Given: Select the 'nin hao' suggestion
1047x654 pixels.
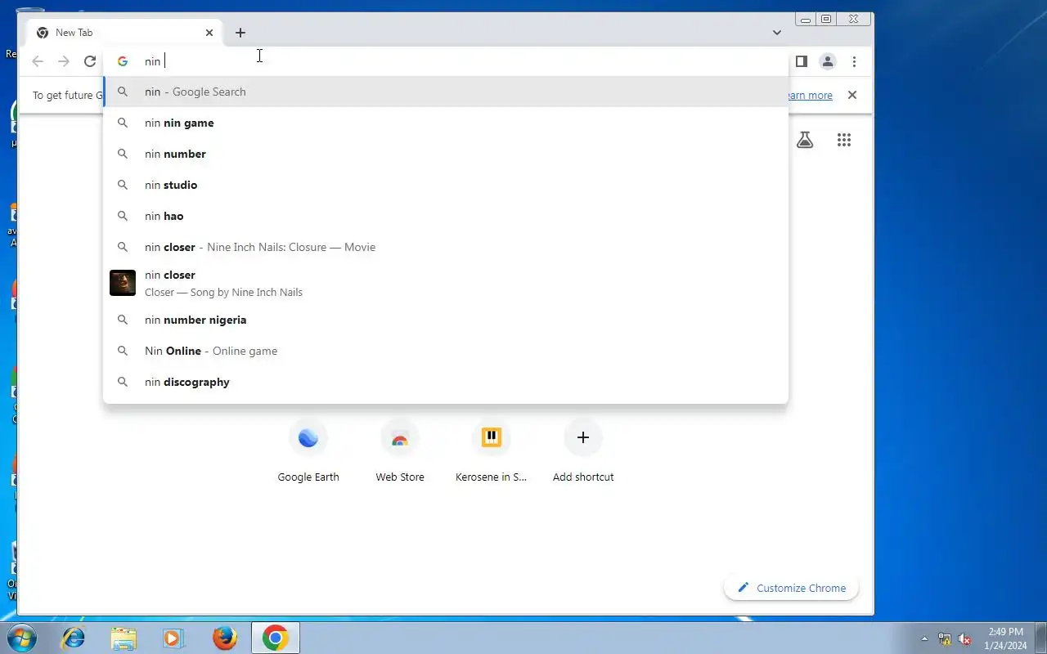Looking at the screenshot, I should pyautogui.click(x=446, y=216).
